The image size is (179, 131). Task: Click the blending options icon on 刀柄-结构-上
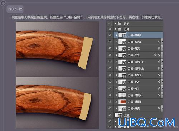(x=159, y=68)
